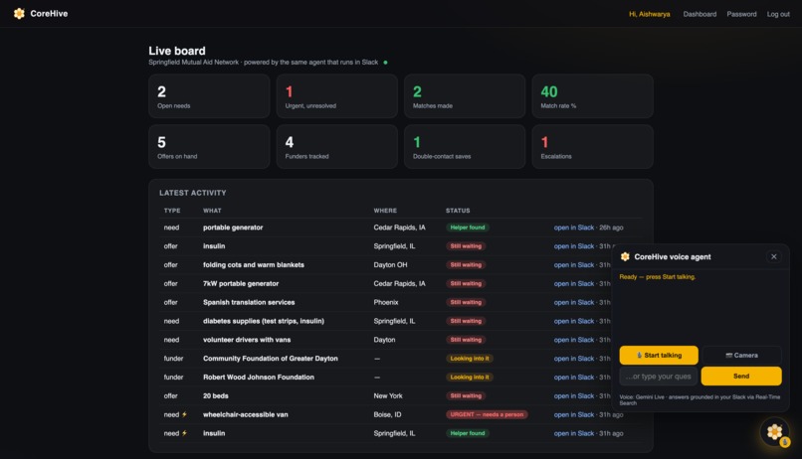Click the portable generator item name

[233, 228]
